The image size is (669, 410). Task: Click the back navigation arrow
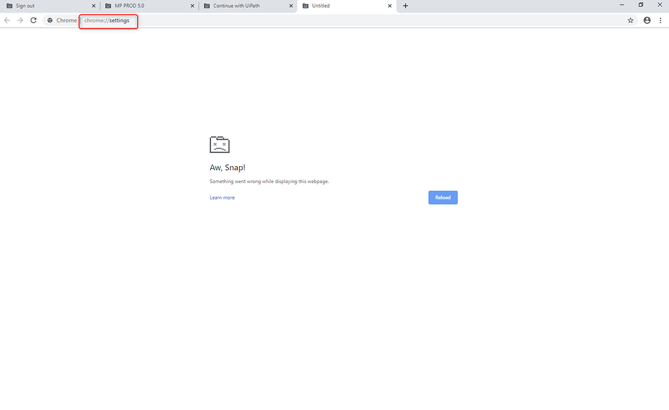[7, 20]
